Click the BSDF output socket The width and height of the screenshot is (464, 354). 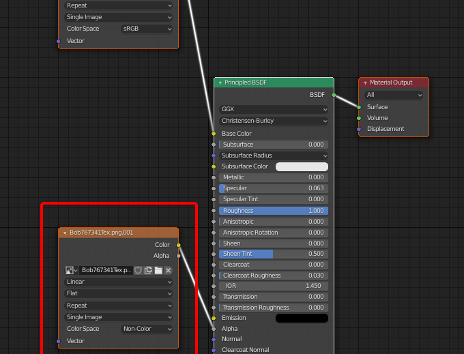[334, 95]
